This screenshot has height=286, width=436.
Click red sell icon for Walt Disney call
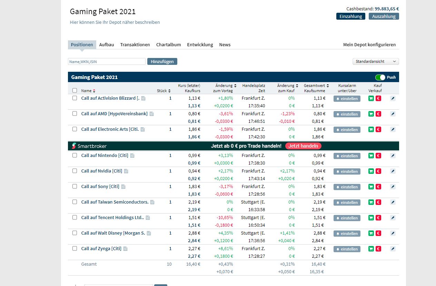[378, 233]
